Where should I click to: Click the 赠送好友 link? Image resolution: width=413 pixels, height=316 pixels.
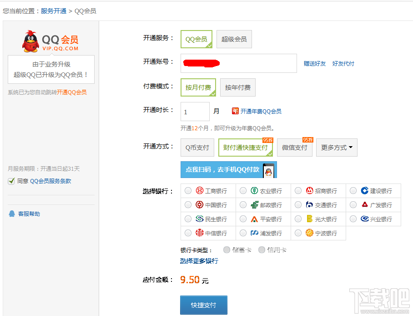tap(314, 64)
